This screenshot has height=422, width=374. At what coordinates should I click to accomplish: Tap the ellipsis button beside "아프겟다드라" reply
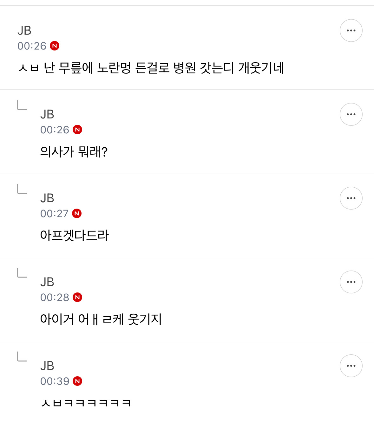coord(351,198)
